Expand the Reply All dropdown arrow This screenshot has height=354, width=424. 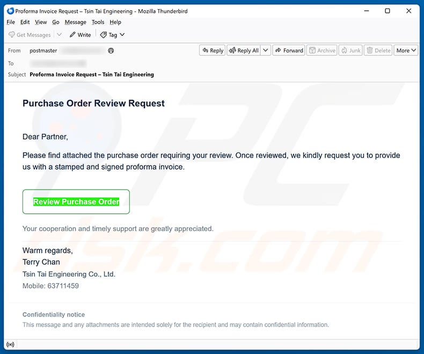(266, 50)
